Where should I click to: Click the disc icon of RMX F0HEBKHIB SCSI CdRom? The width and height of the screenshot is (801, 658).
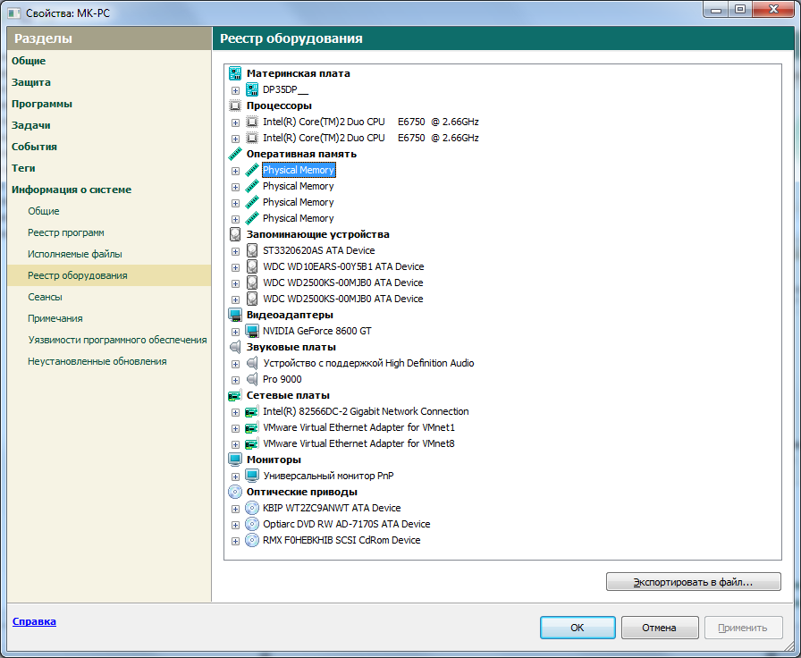click(x=252, y=540)
